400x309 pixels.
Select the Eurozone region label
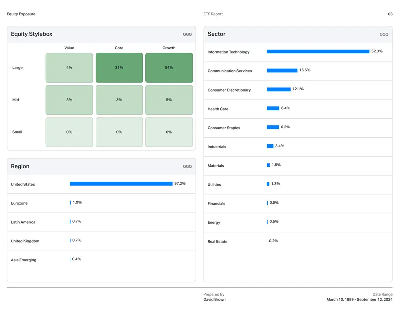[19, 203]
